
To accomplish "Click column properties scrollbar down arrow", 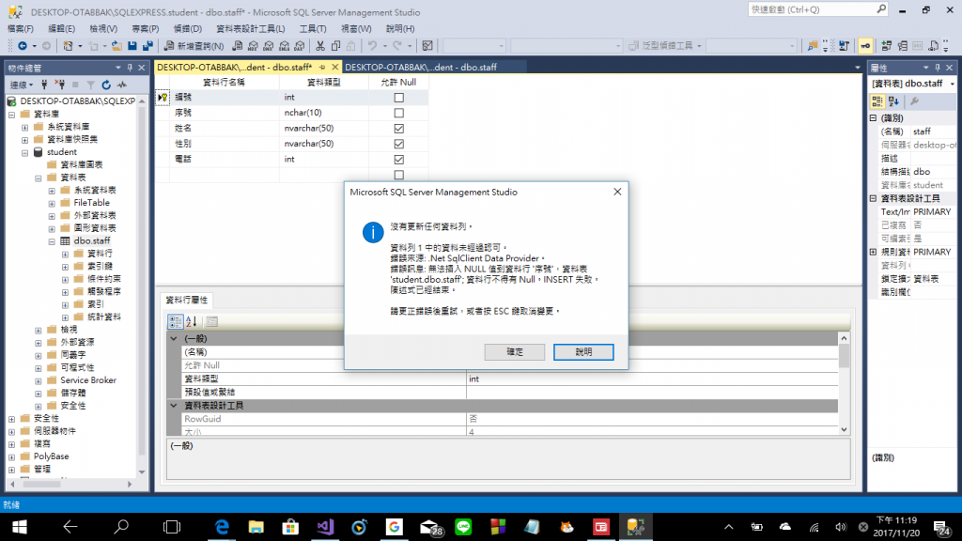I will click(x=845, y=430).
